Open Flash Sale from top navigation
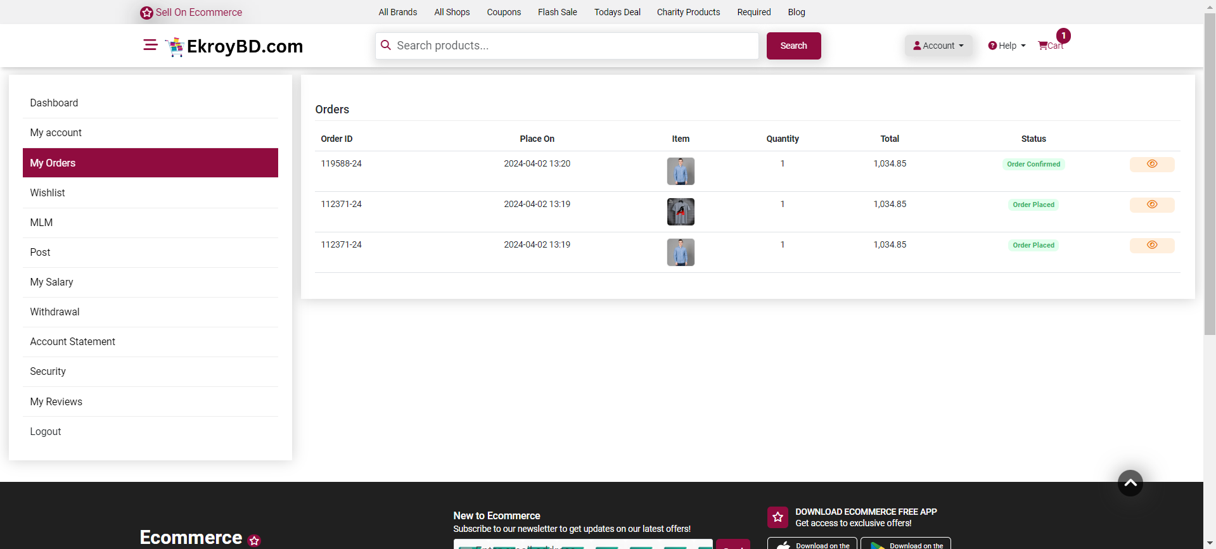Viewport: 1216px width, 549px height. [x=557, y=12]
